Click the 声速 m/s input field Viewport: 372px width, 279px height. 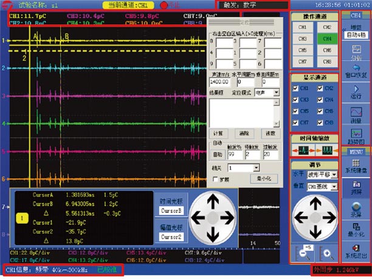219,80
